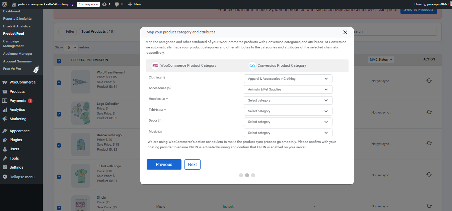452x211 pixels.
Task: Open Audience Manager page
Action: (18, 53)
